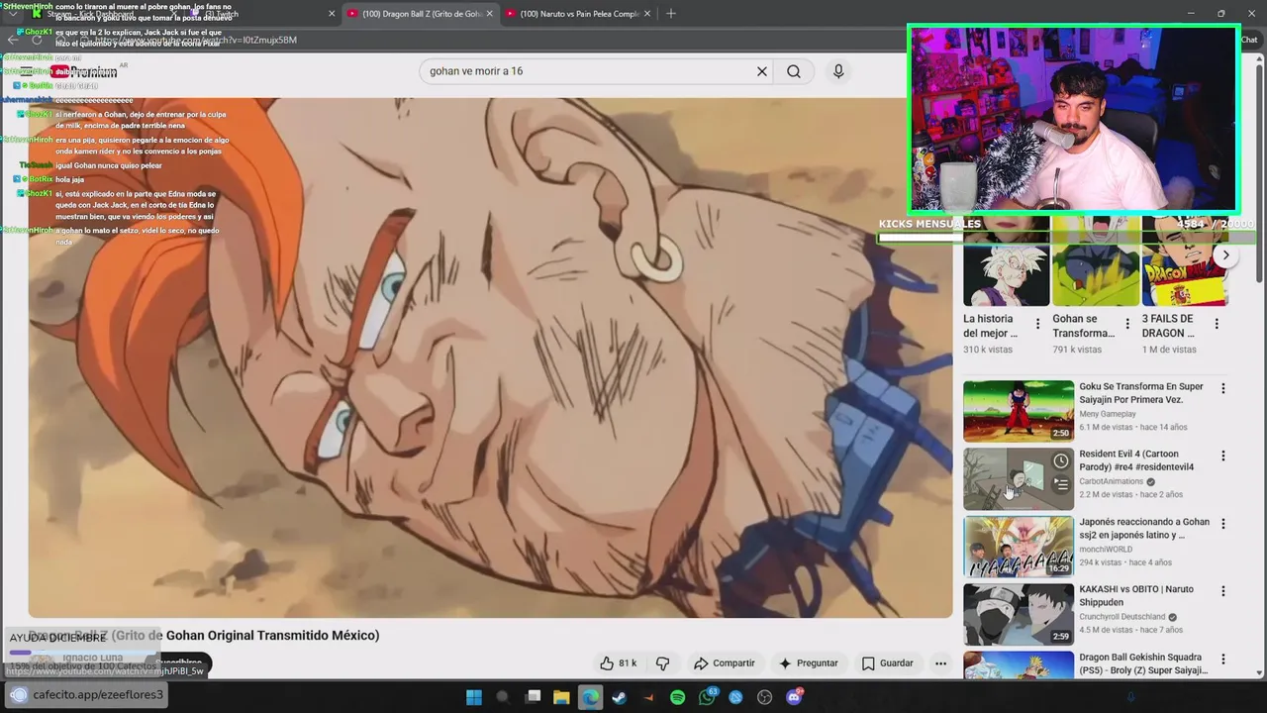The width and height of the screenshot is (1267, 713).
Task: Start voice search with the microphone
Action: click(838, 71)
